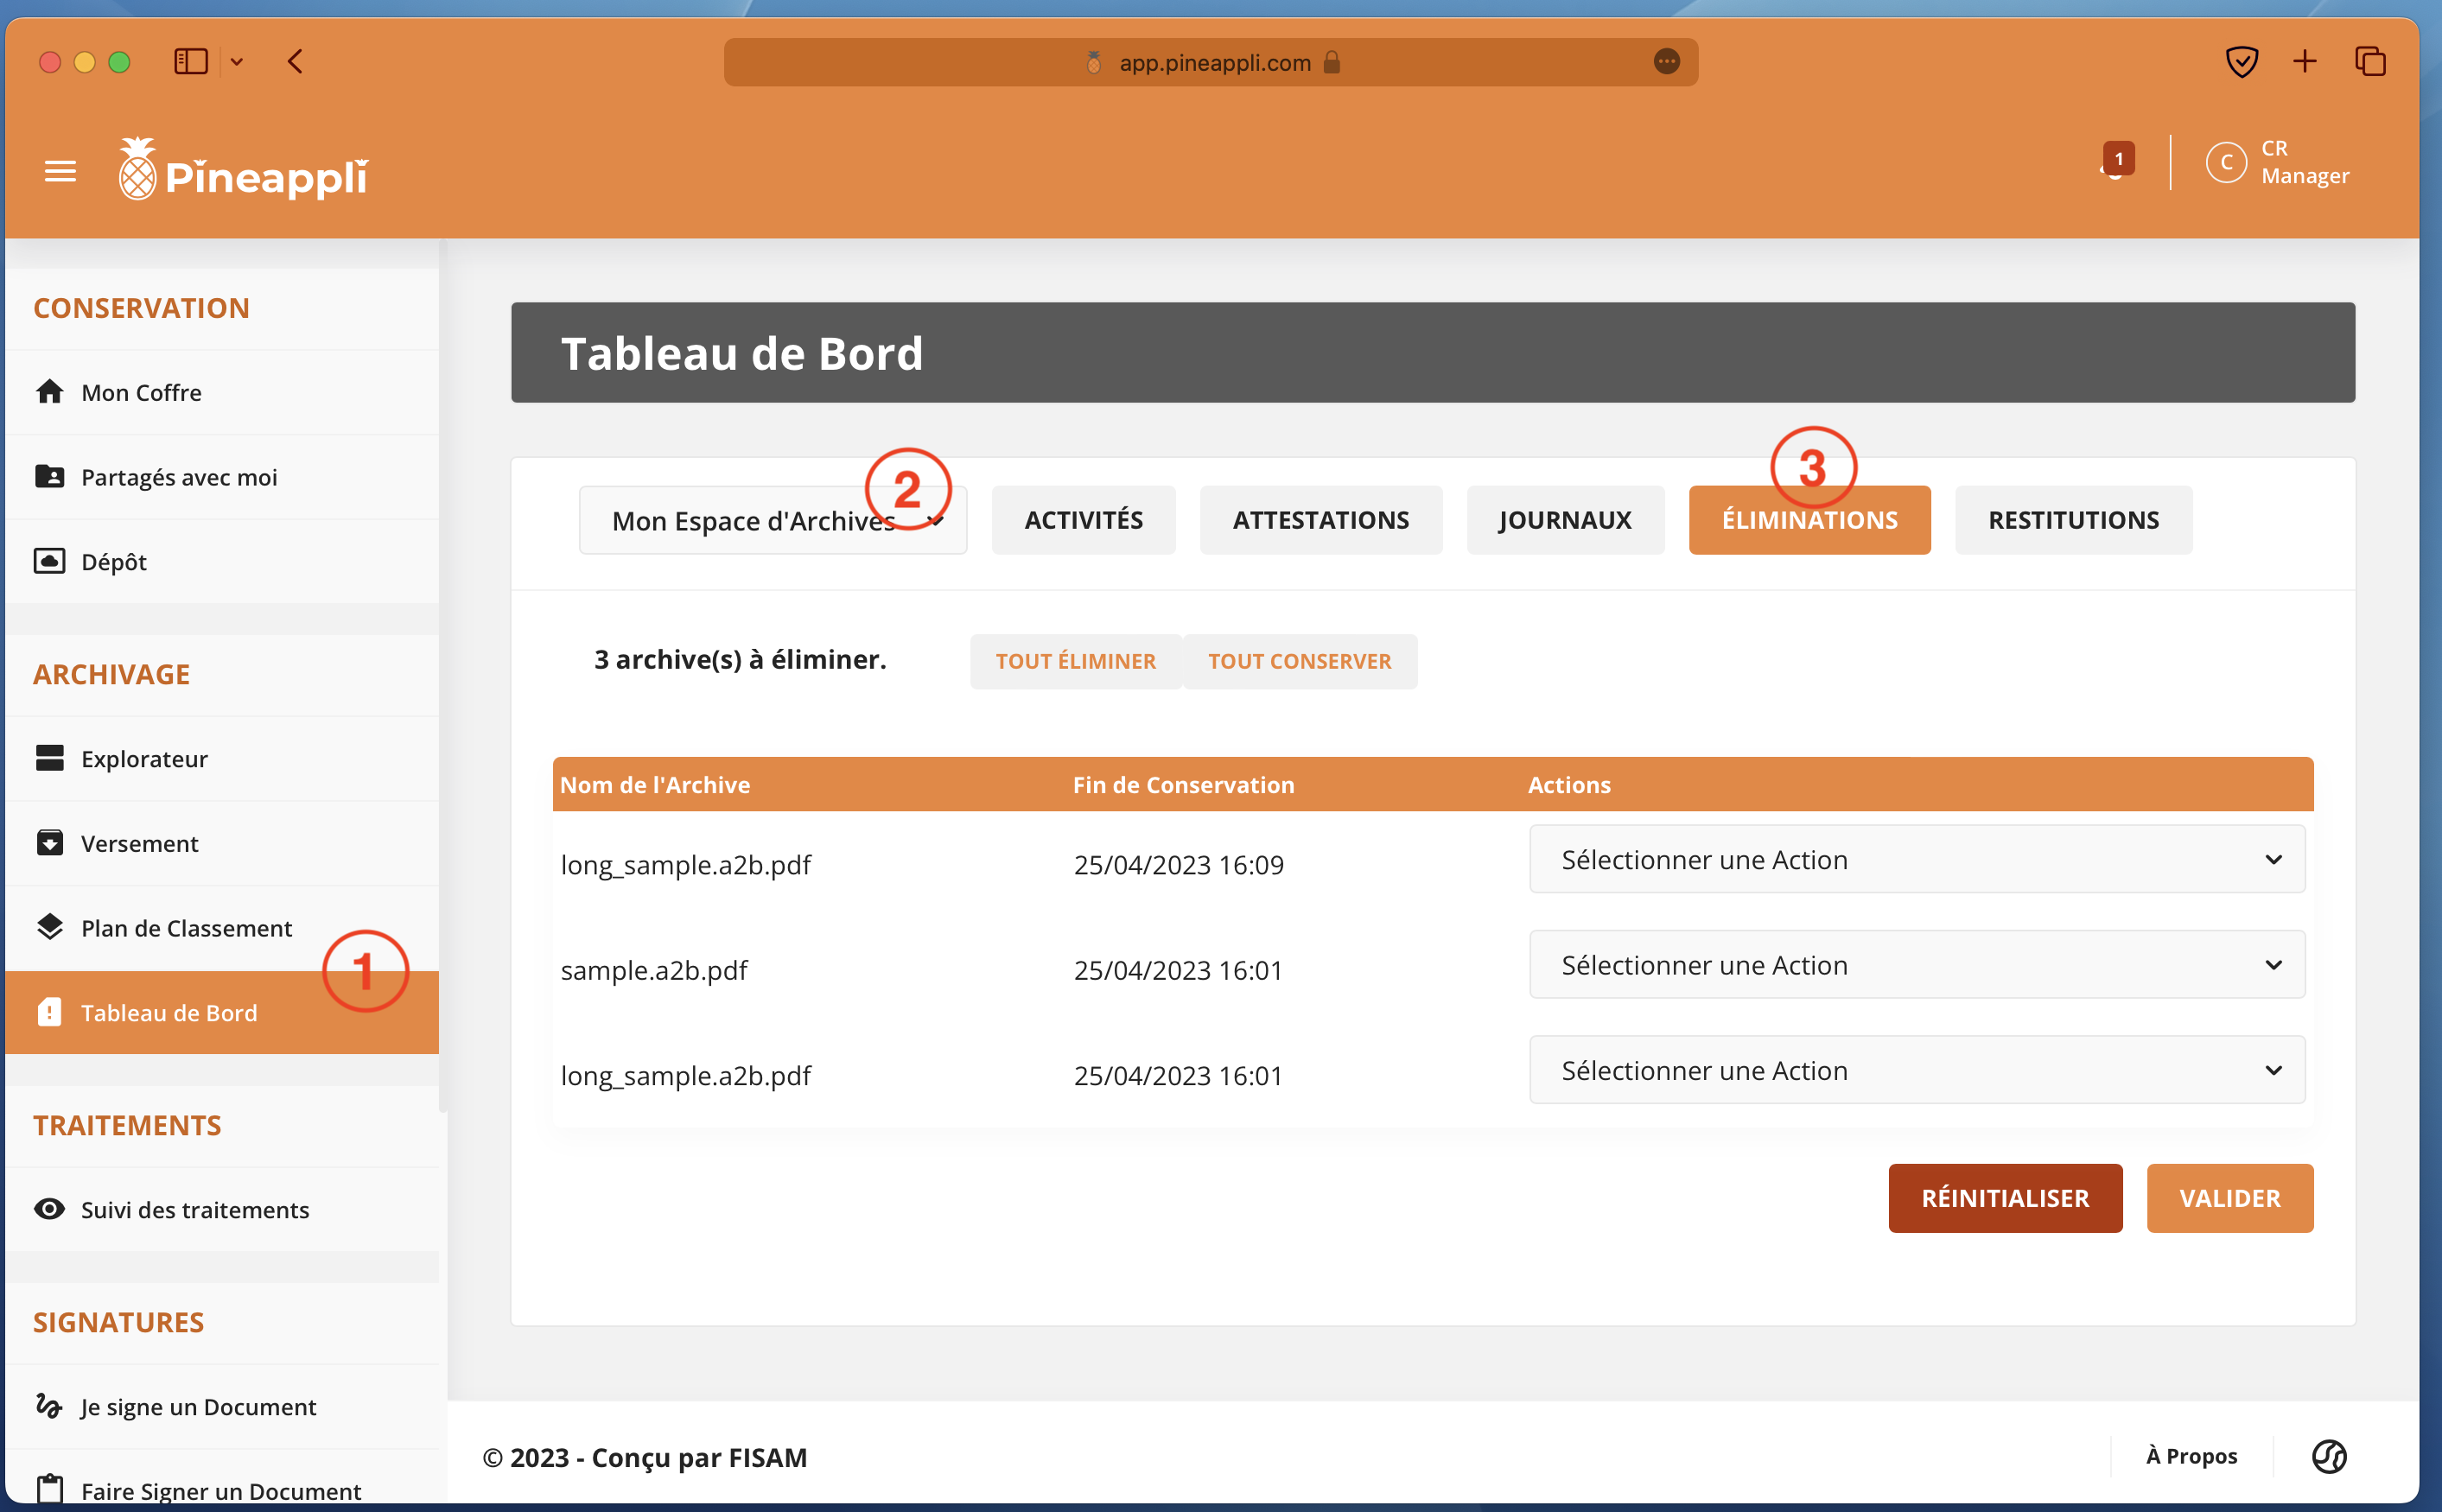Open Explorateur from the sidebar
Viewport: 2442px width, 1512px height.
coord(144,758)
